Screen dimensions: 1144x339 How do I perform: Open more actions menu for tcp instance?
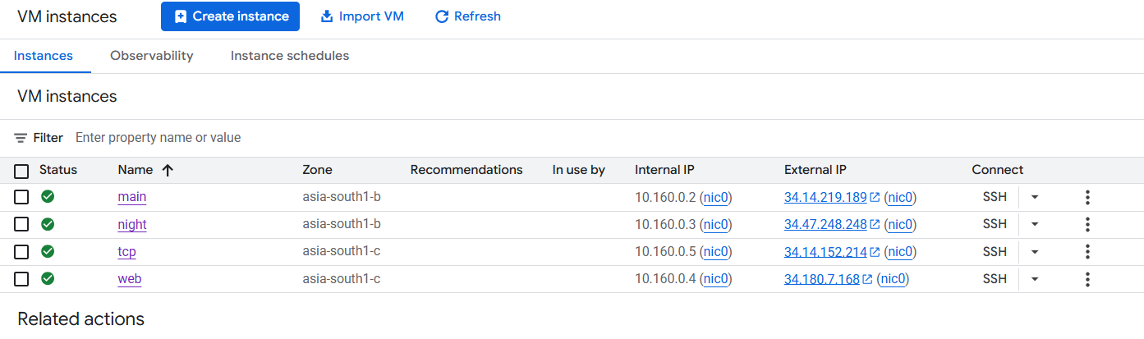coord(1087,252)
